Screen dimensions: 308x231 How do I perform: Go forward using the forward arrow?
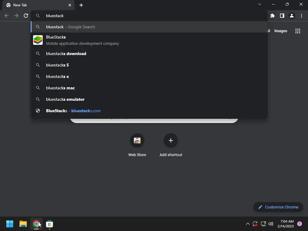pos(16,16)
